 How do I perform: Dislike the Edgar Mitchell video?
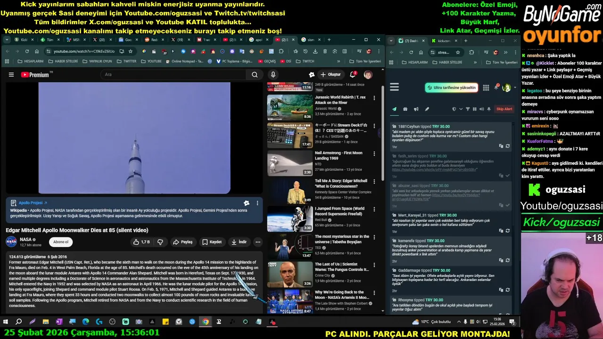pos(160,242)
